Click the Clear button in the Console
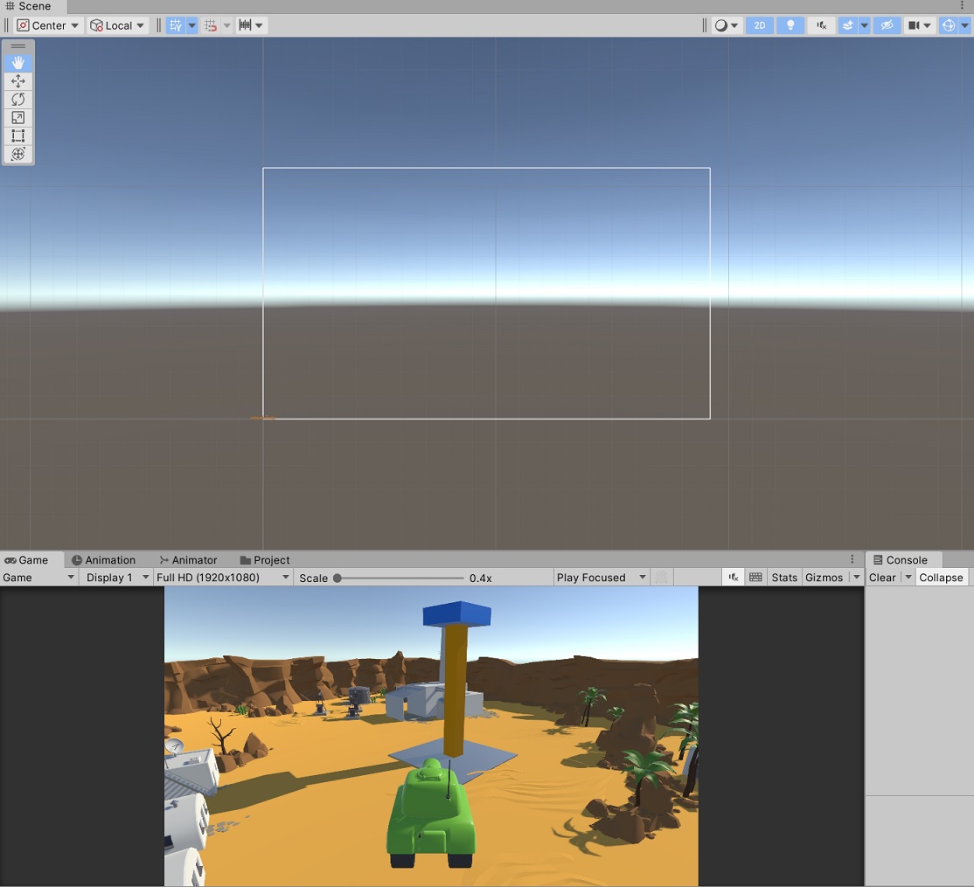Screen dimensions: 974x887 [880, 577]
